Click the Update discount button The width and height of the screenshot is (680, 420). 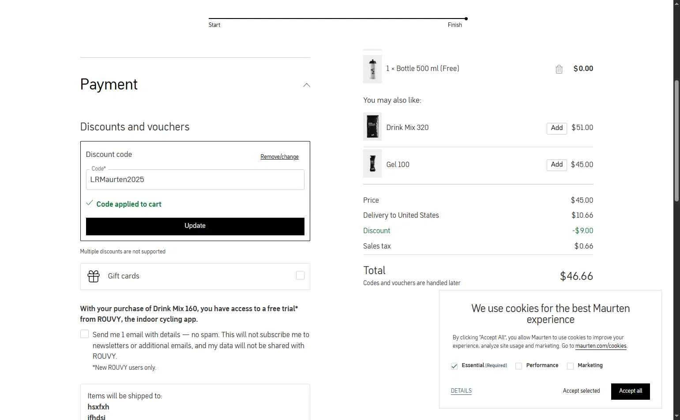[x=195, y=226]
